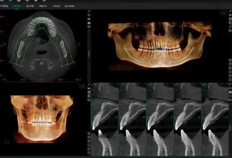232x158 pixels.
Task: Select cross-section slice numbered 278
Action: [x=160, y=119]
